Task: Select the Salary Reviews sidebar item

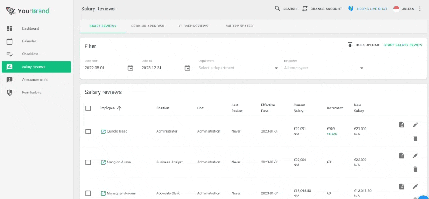Action: (x=36, y=67)
